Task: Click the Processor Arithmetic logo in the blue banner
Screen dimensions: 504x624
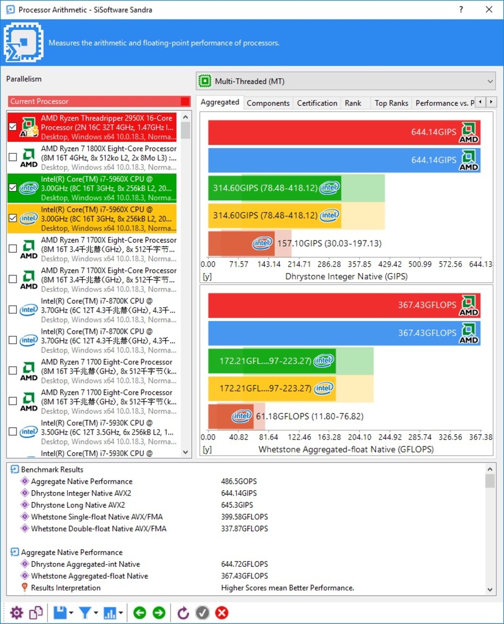Action: coord(23,42)
